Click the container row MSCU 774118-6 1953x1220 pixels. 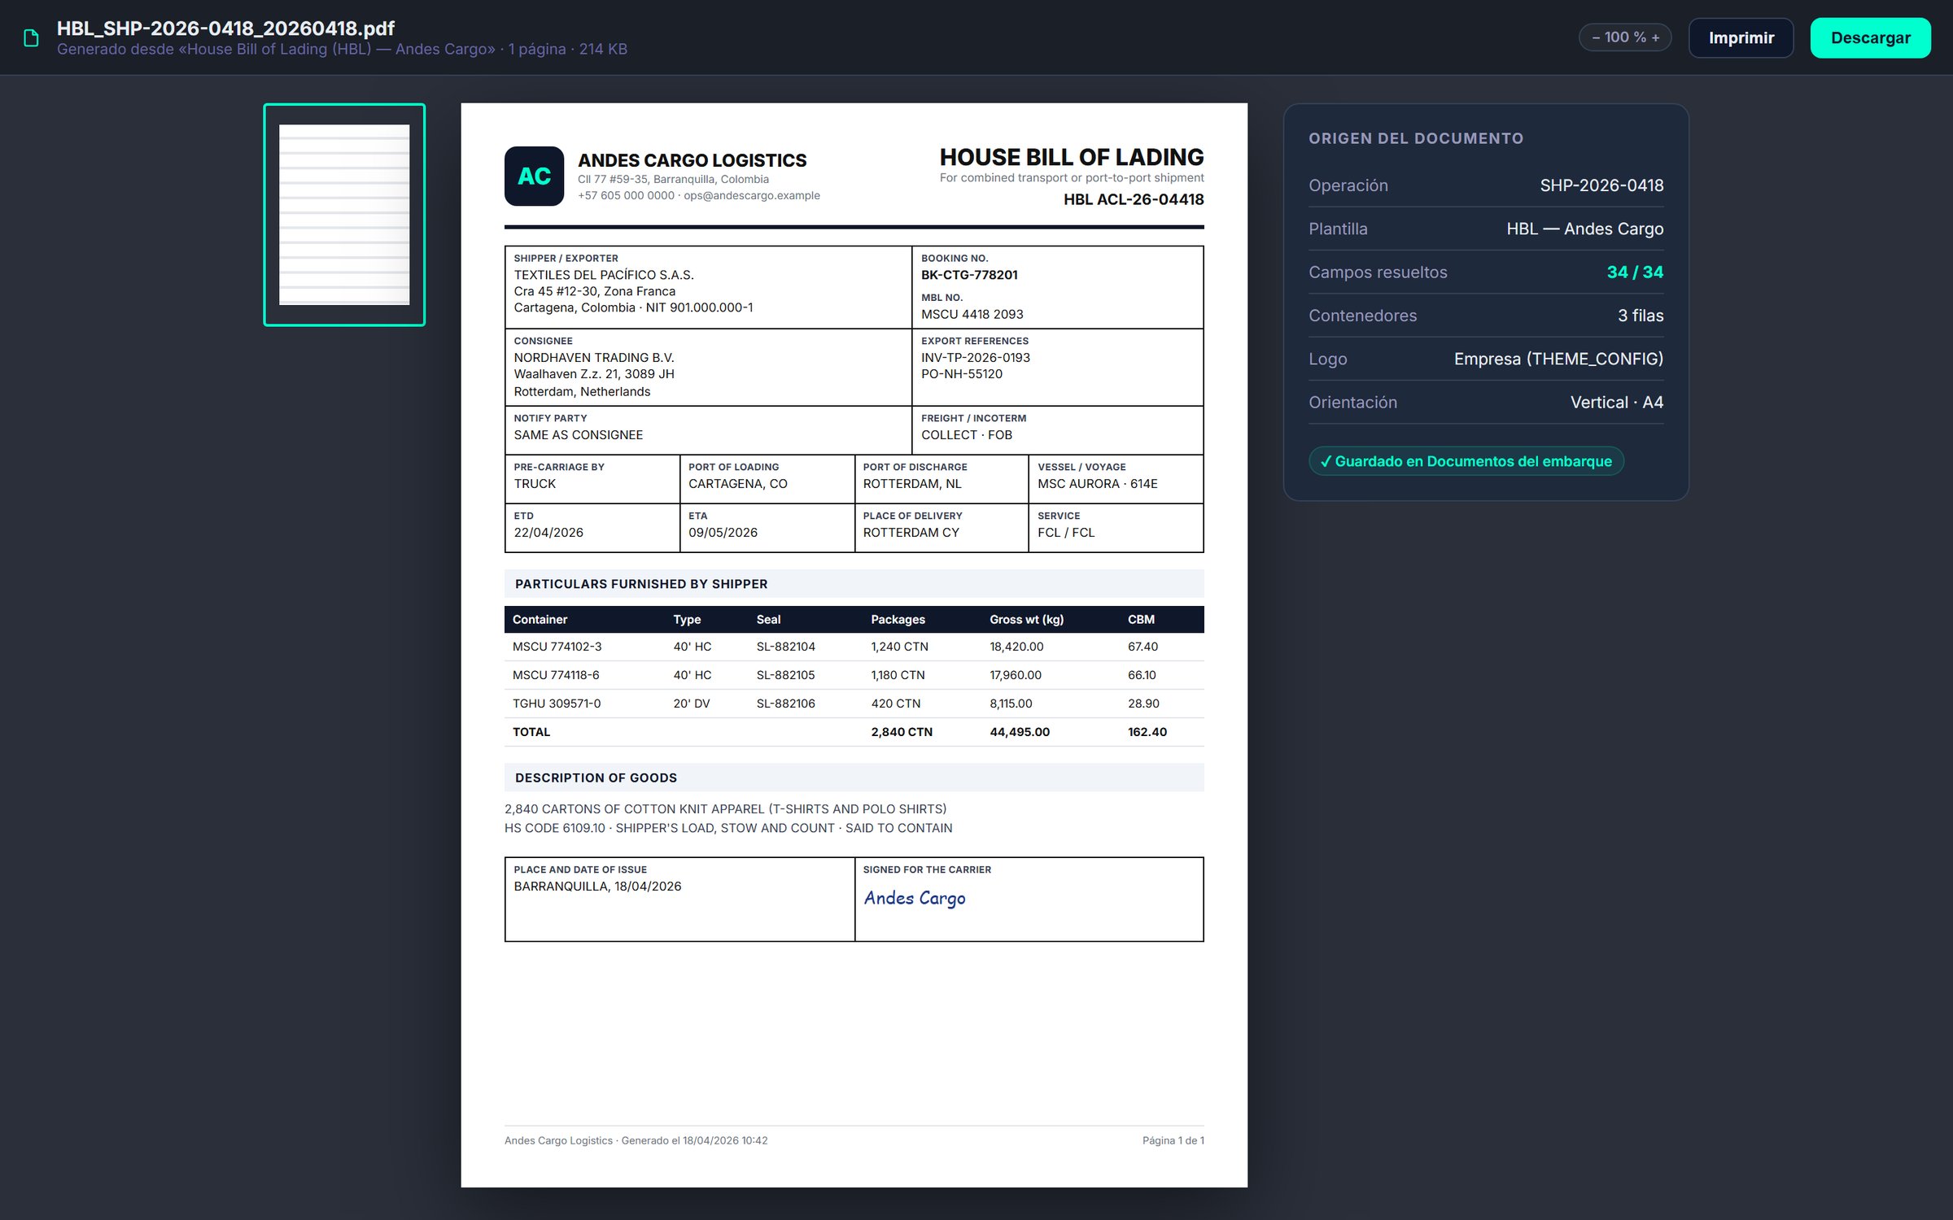(x=854, y=675)
